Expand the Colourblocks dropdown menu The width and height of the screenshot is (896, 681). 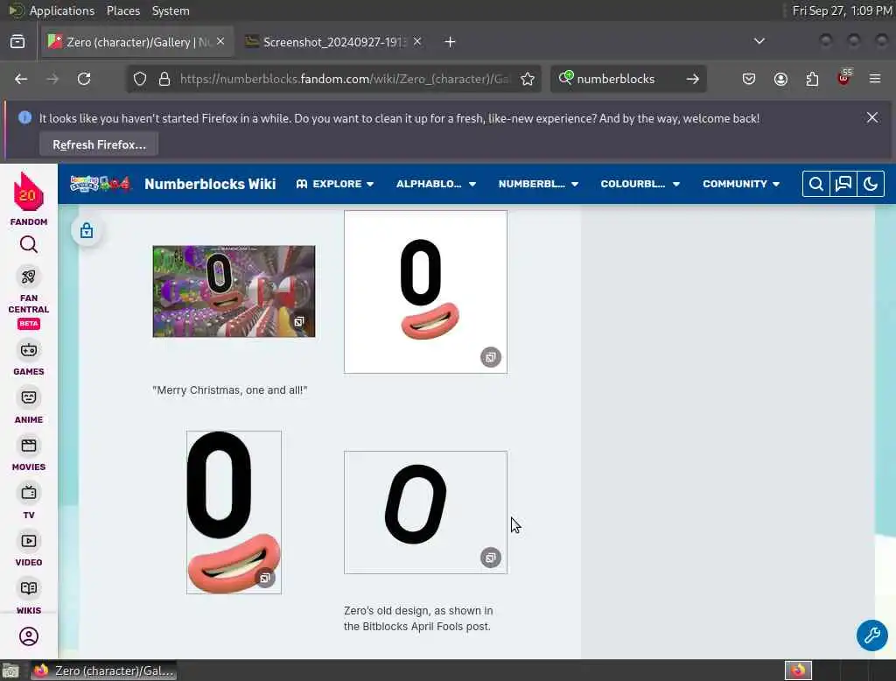[x=640, y=184]
